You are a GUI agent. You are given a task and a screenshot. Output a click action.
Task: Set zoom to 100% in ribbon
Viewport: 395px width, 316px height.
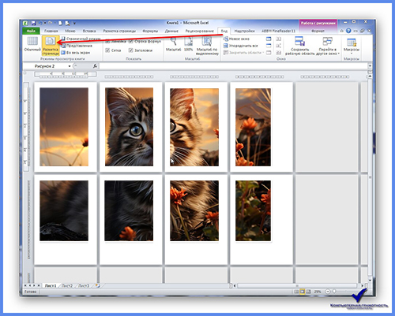point(188,44)
